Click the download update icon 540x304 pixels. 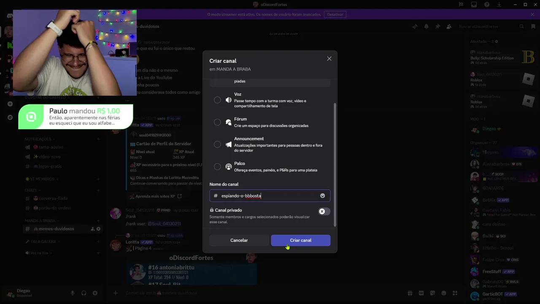[x=499, y=5]
